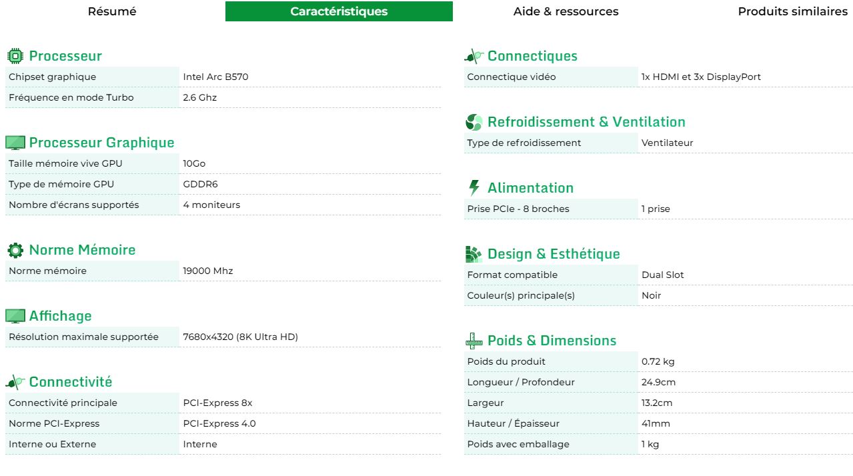
Task: Click the plug icon beside Connectivité
Action: 15,382
